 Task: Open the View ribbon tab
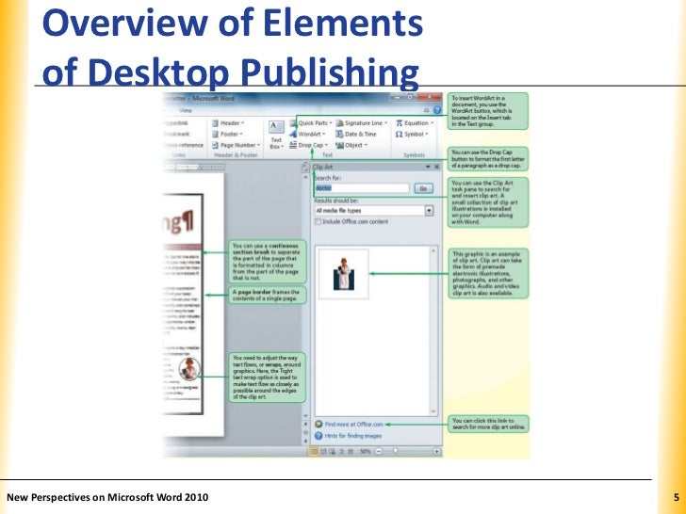point(186,110)
